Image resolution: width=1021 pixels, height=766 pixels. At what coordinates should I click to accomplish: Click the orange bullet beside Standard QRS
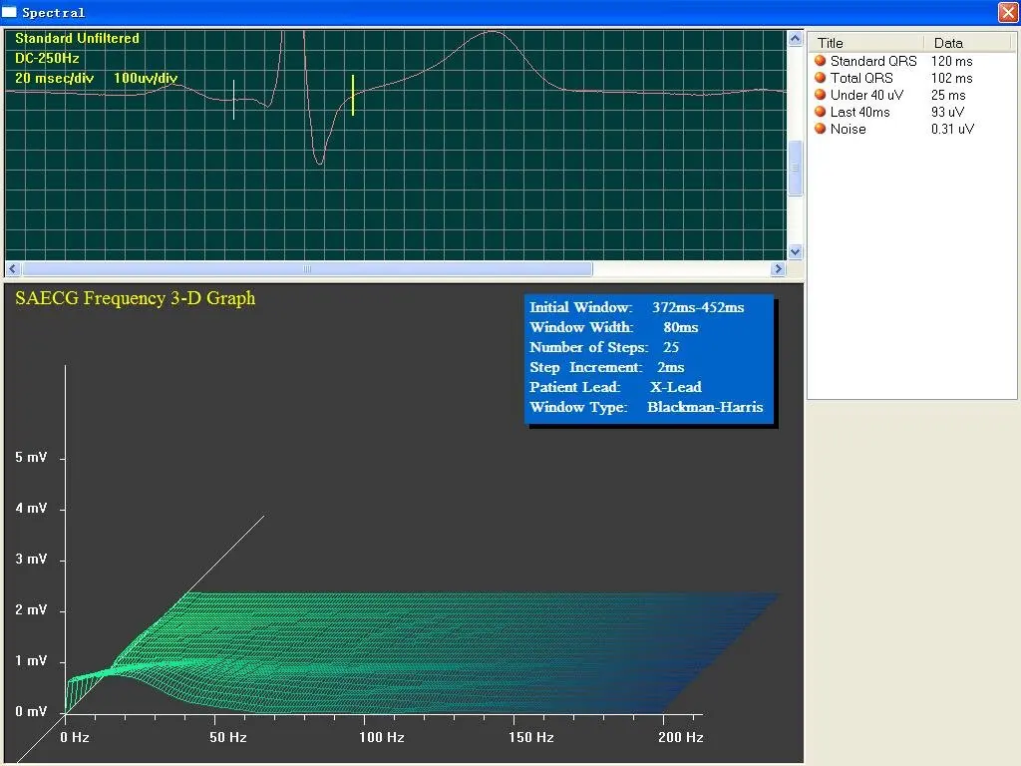pos(821,61)
